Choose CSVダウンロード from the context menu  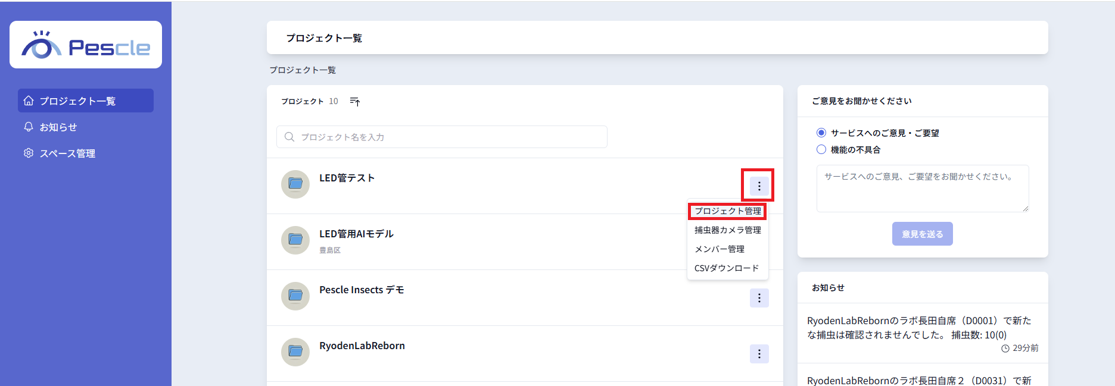(727, 268)
